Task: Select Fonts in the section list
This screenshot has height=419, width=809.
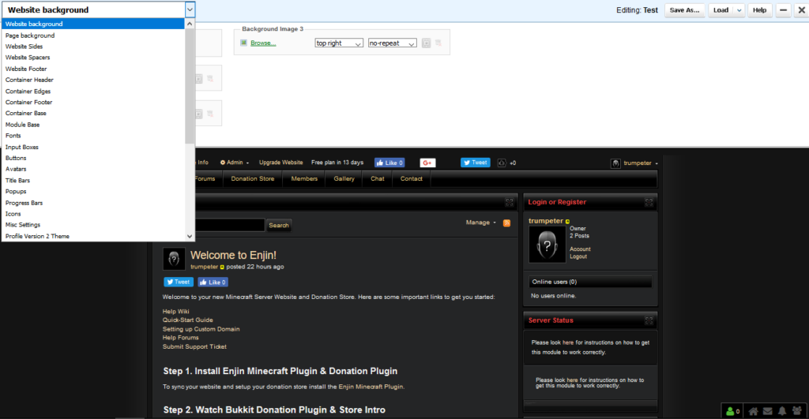Action: (x=93, y=136)
